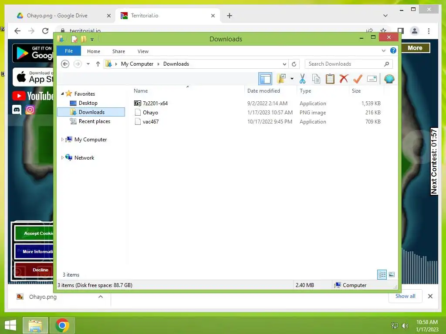This screenshot has height=334, width=446.
Task: Refresh the Downloads folder
Action: (294, 64)
